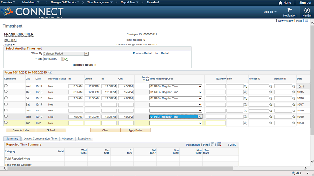Viewport: 314px width, 176px height.
Task: Click the FRANK KIRCHNER name link
Action: pyautogui.click(x=19, y=34)
